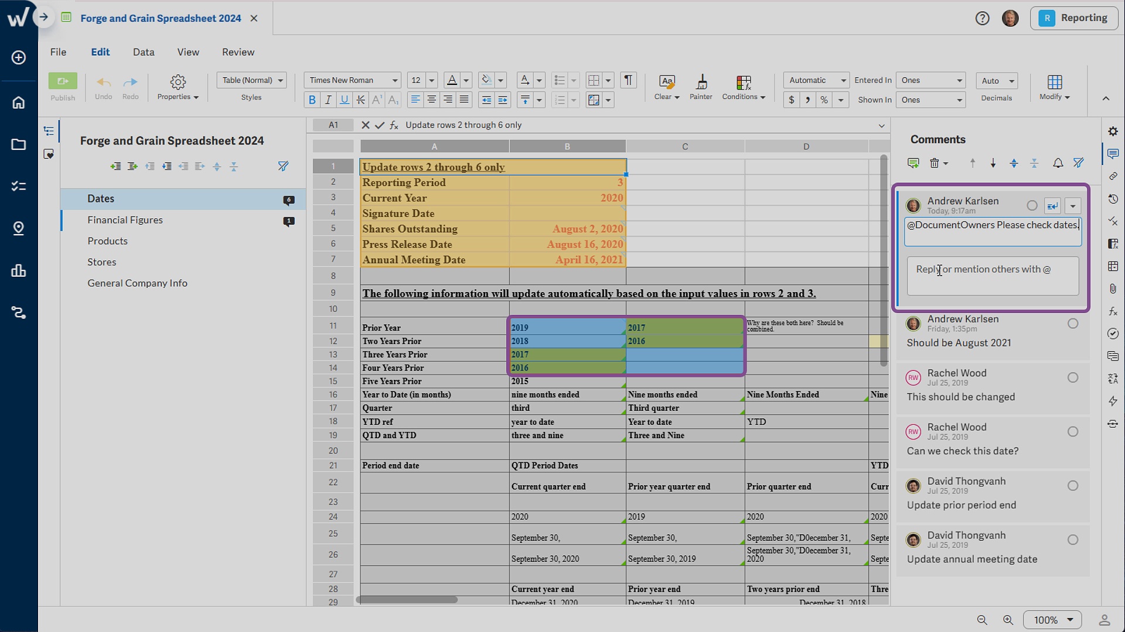This screenshot has height=632, width=1125.
Task: Resolve Rachel Wood's 'This should be changed' comment
Action: pyautogui.click(x=1072, y=377)
